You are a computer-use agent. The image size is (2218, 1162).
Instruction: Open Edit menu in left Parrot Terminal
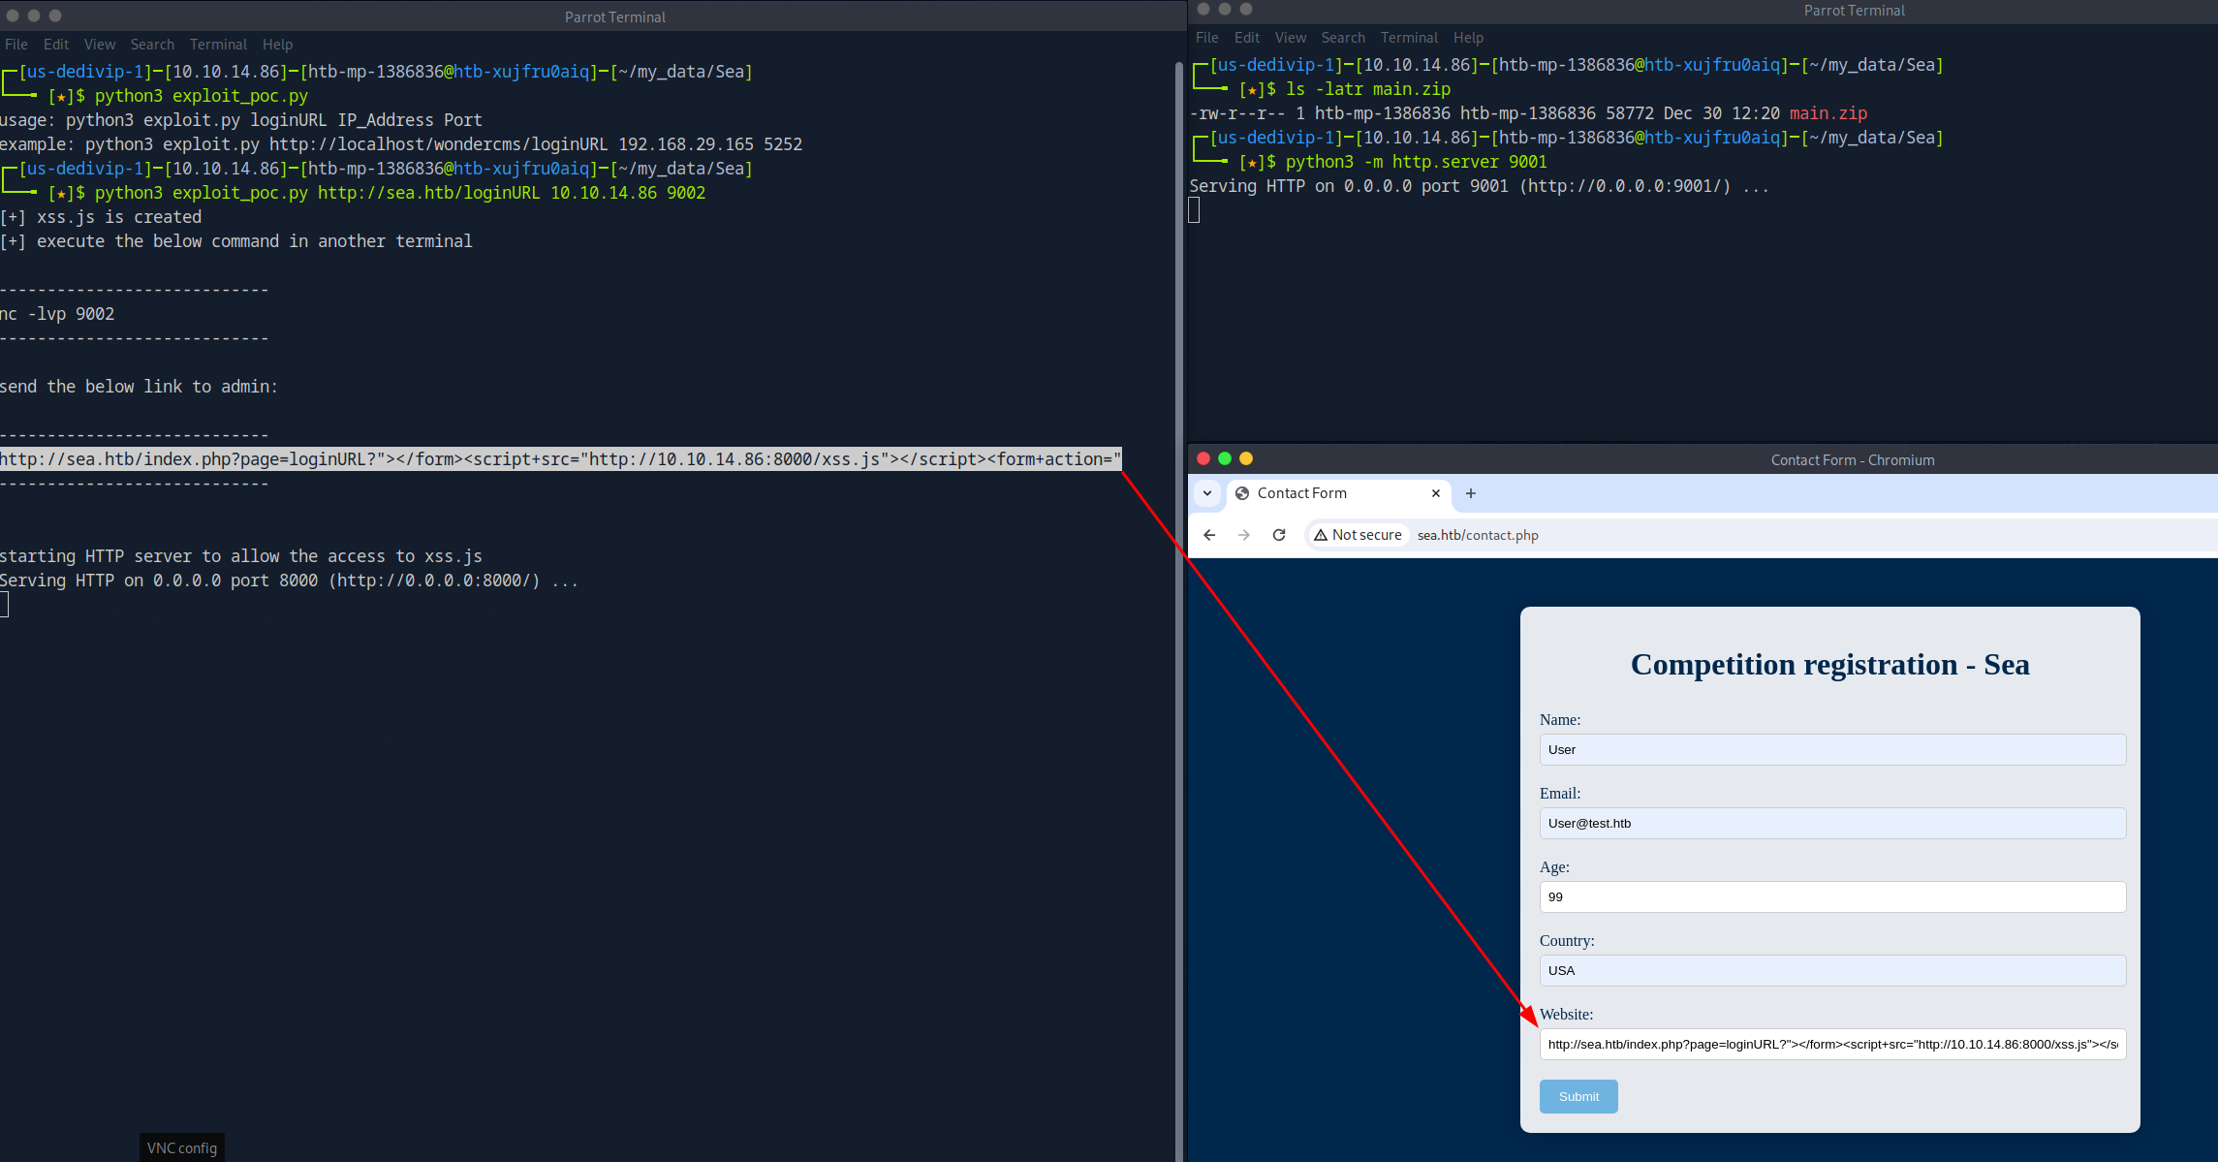pos(56,45)
